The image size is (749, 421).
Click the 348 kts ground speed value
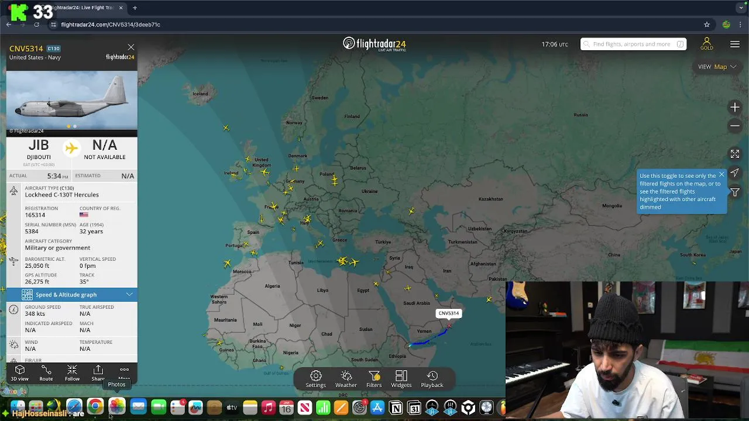[35, 314]
